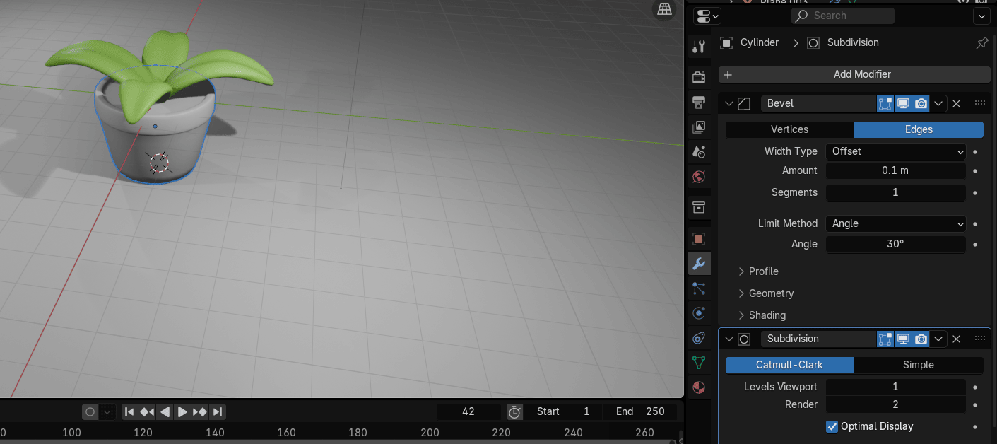Toggle perspective/orthographic grid view icon

tap(664, 9)
